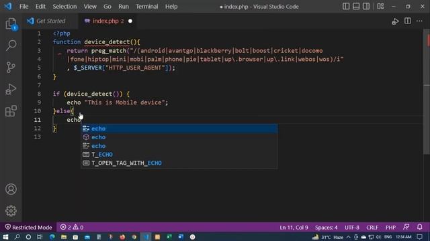Open the Extensions view
Viewport: 430px width, 241px height.
(x=11, y=111)
